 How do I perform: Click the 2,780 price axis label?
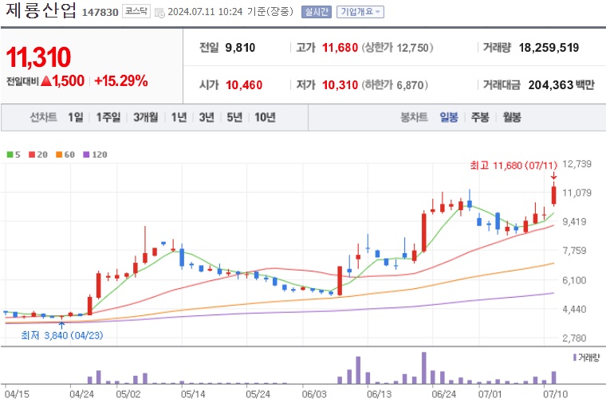(575, 338)
